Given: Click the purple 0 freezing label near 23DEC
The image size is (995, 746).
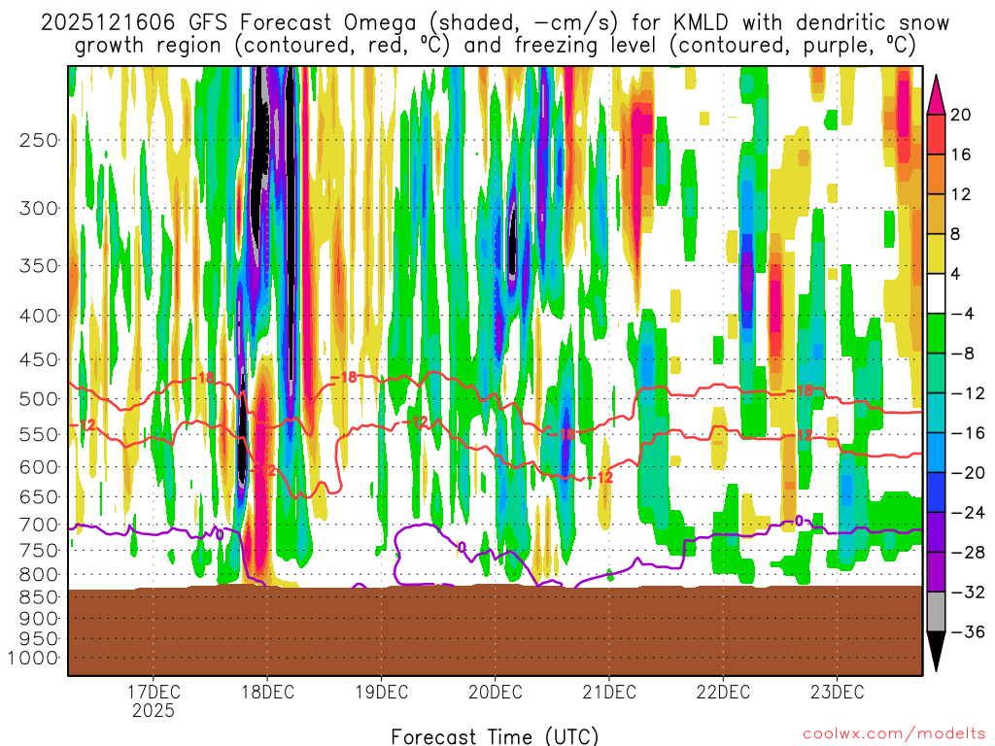Looking at the screenshot, I should coord(799,522).
